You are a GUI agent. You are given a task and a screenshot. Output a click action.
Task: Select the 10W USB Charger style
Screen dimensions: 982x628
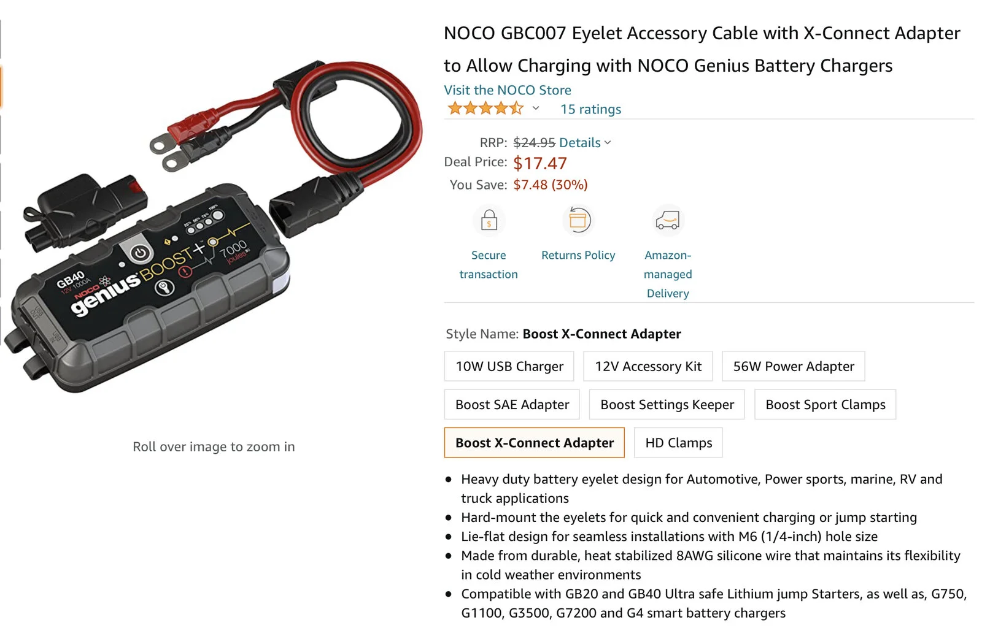(x=509, y=366)
